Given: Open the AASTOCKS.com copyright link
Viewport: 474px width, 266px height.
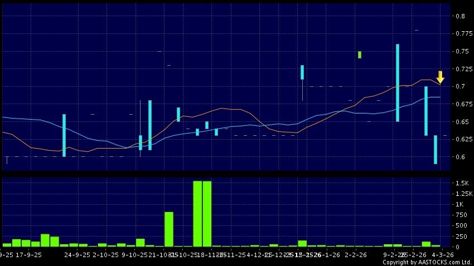Looking at the screenshot, I should (427, 262).
